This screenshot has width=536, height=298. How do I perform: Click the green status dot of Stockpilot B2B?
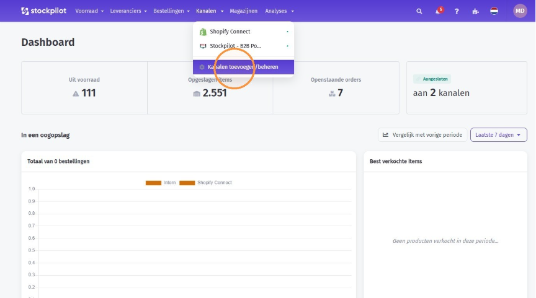pos(287,46)
